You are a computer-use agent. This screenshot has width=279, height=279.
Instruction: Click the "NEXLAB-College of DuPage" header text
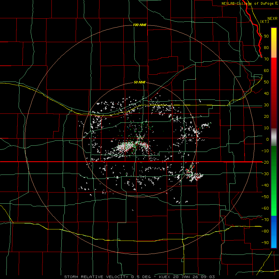tap(248, 3)
